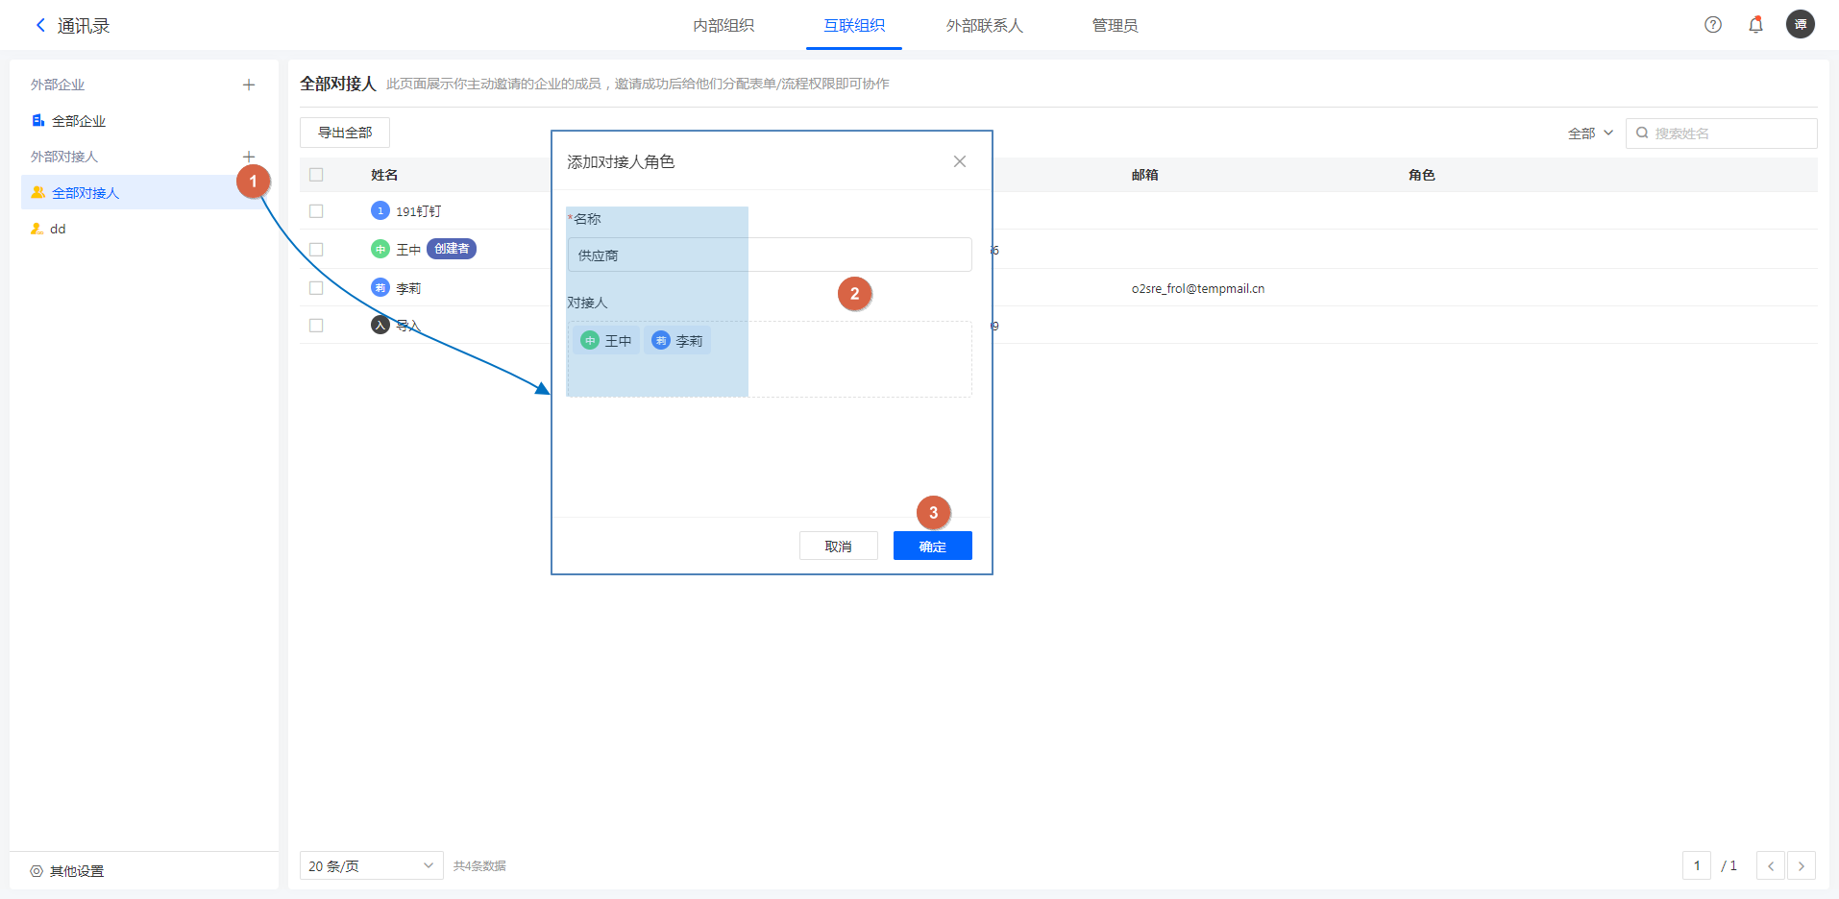The width and height of the screenshot is (1839, 899).
Task: Click the 王中 tag in 对接人 field
Action: click(x=606, y=341)
